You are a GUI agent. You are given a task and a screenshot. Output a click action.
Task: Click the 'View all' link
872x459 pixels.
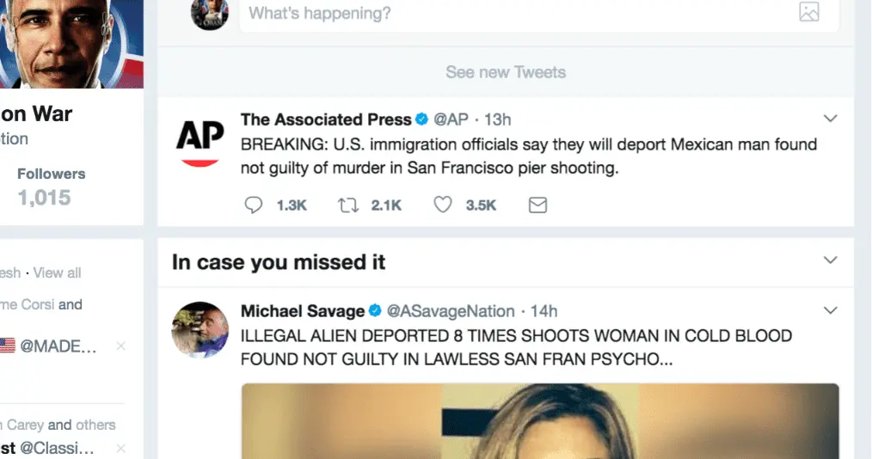coord(58,272)
